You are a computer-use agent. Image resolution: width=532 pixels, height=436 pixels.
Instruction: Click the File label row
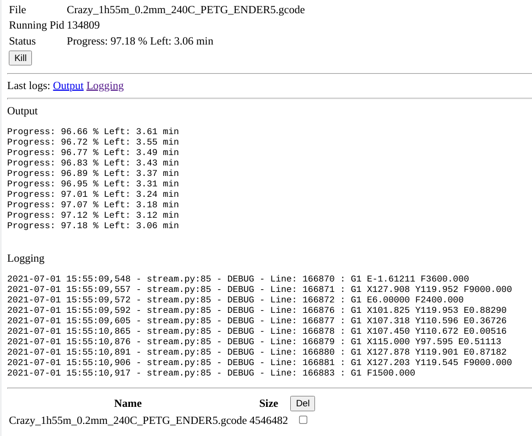[17, 9]
